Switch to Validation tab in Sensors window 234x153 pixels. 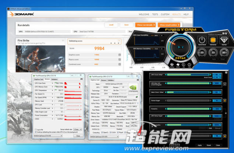(x=54, y=79)
